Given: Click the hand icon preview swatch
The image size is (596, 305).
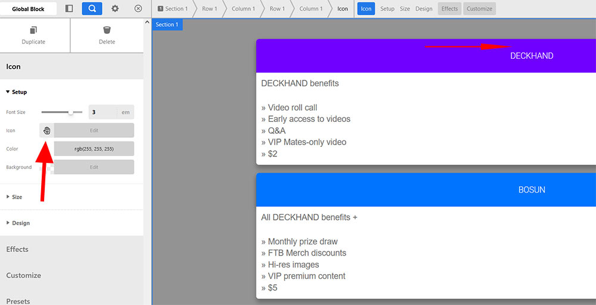Looking at the screenshot, I should (46, 130).
